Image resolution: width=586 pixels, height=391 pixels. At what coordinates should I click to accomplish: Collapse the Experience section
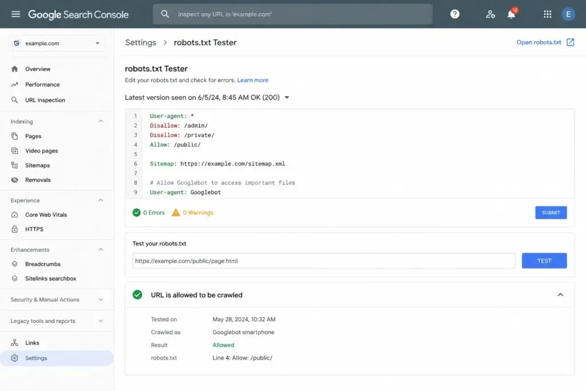pyautogui.click(x=101, y=200)
